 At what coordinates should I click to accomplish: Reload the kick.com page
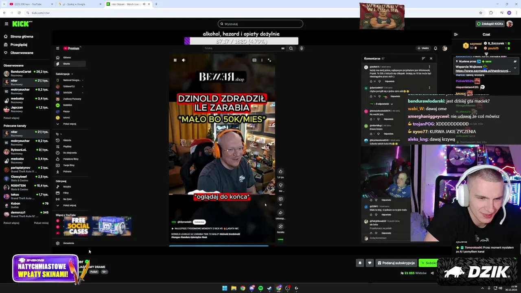point(19,13)
